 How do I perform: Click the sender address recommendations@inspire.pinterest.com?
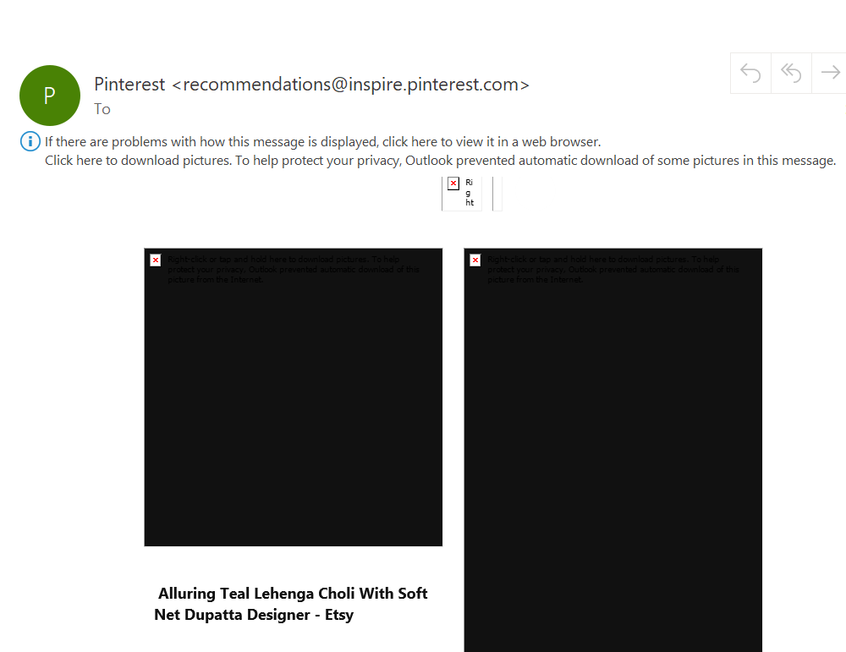351,85
